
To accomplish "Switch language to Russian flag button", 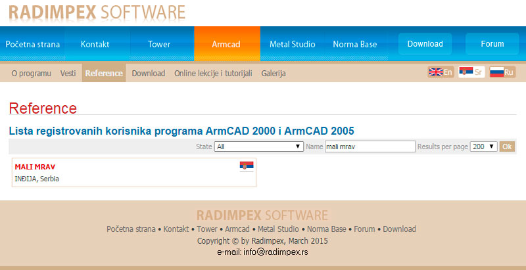I will (x=502, y=72).
